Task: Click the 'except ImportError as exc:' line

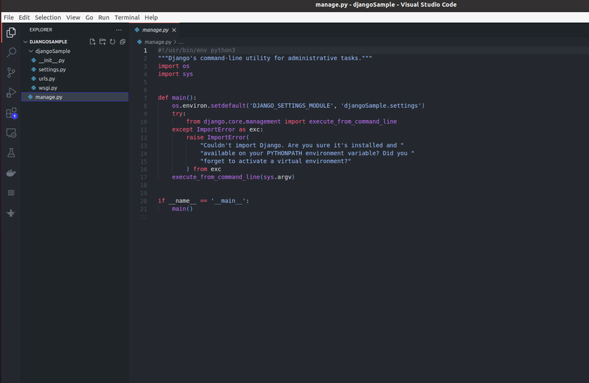Action: tap(218, 129)
